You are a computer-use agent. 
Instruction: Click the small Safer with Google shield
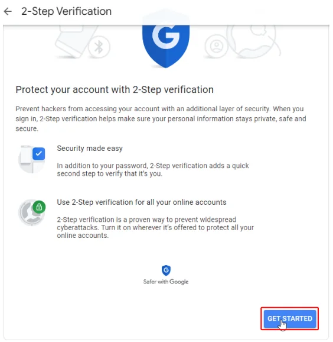tap(166, 270)
